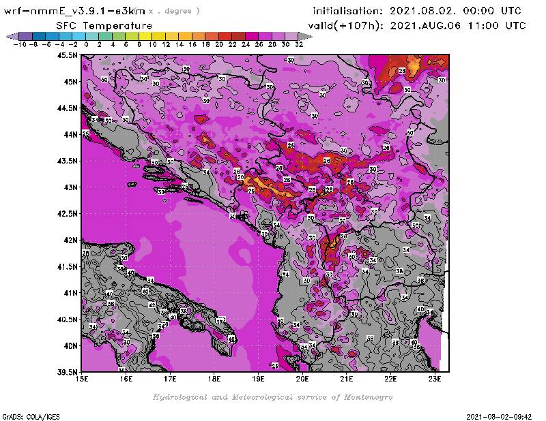The height and width of the screenshot is (421, 546).
Task: Click the latitude label '45.5N'
Action: coord(67,55)
